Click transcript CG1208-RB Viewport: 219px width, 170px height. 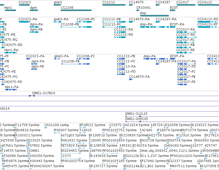coord(76,27)
